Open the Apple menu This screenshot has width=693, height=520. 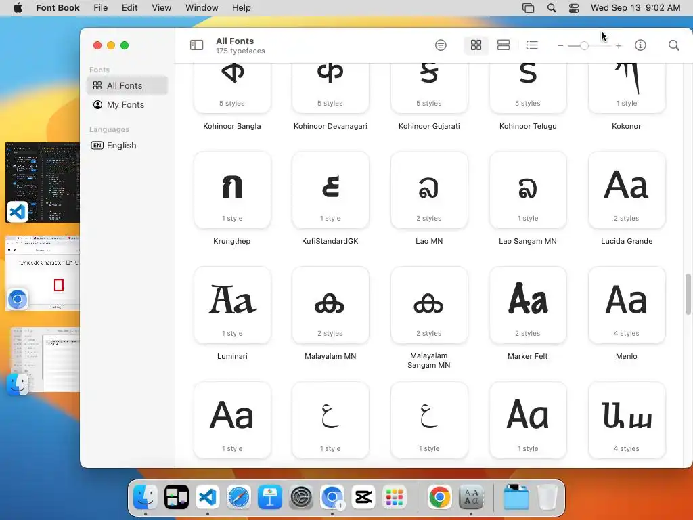tap(18, 7)
